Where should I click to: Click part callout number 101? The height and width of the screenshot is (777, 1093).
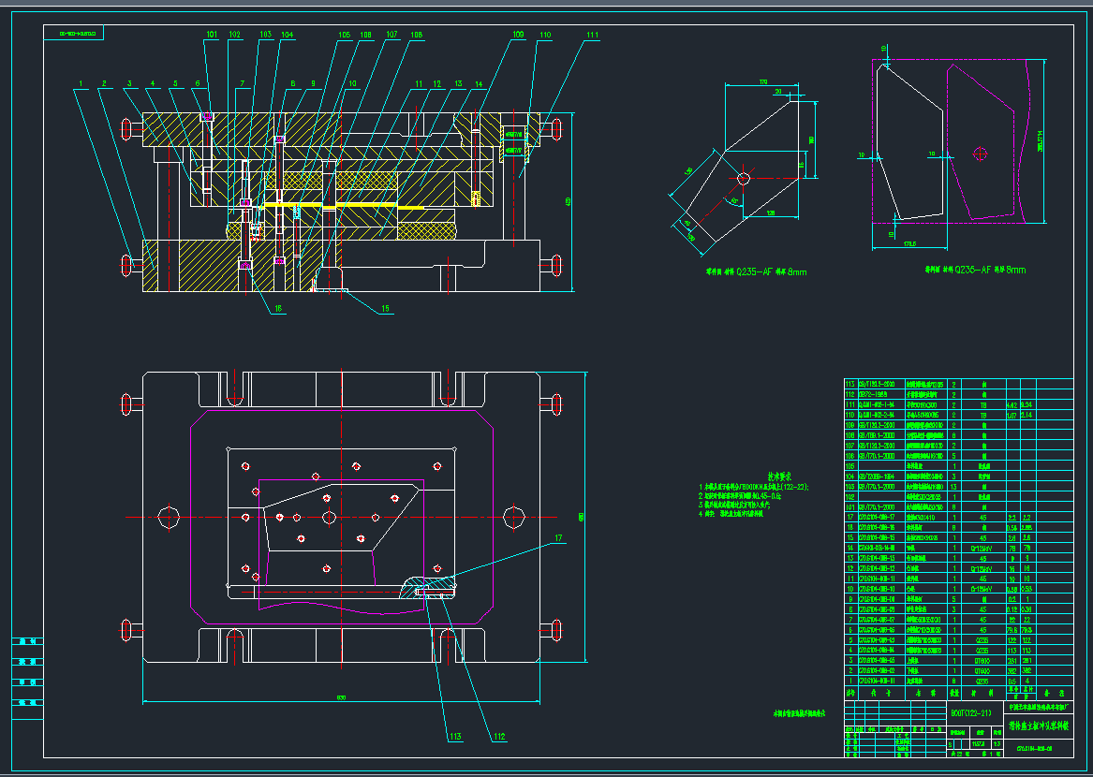pyautogui.click(x=212, y=35)
